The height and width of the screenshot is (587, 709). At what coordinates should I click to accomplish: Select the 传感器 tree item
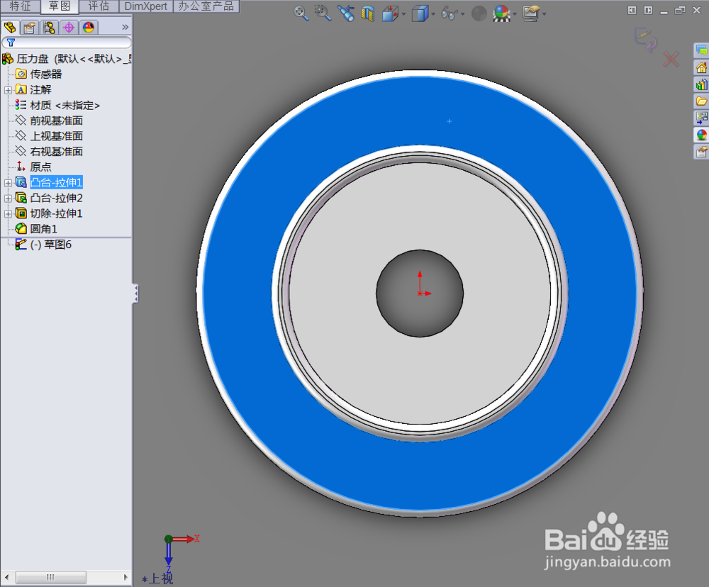click(39, 74)
